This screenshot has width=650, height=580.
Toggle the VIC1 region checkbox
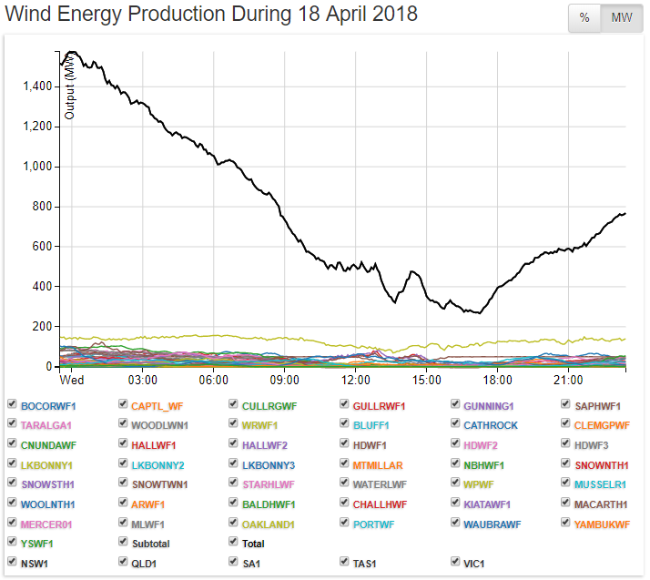coord(456,563)
